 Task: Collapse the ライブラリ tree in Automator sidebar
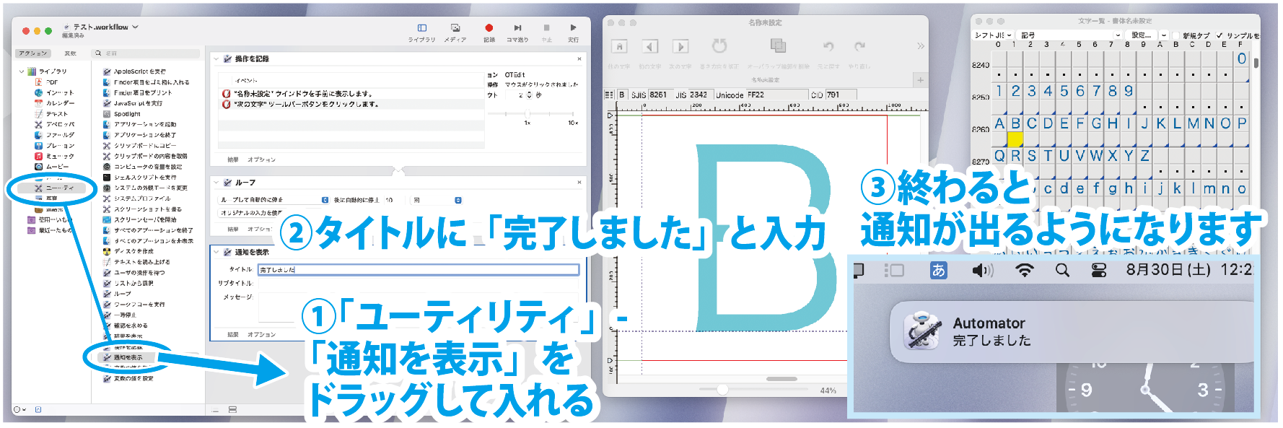pos(22,71)
